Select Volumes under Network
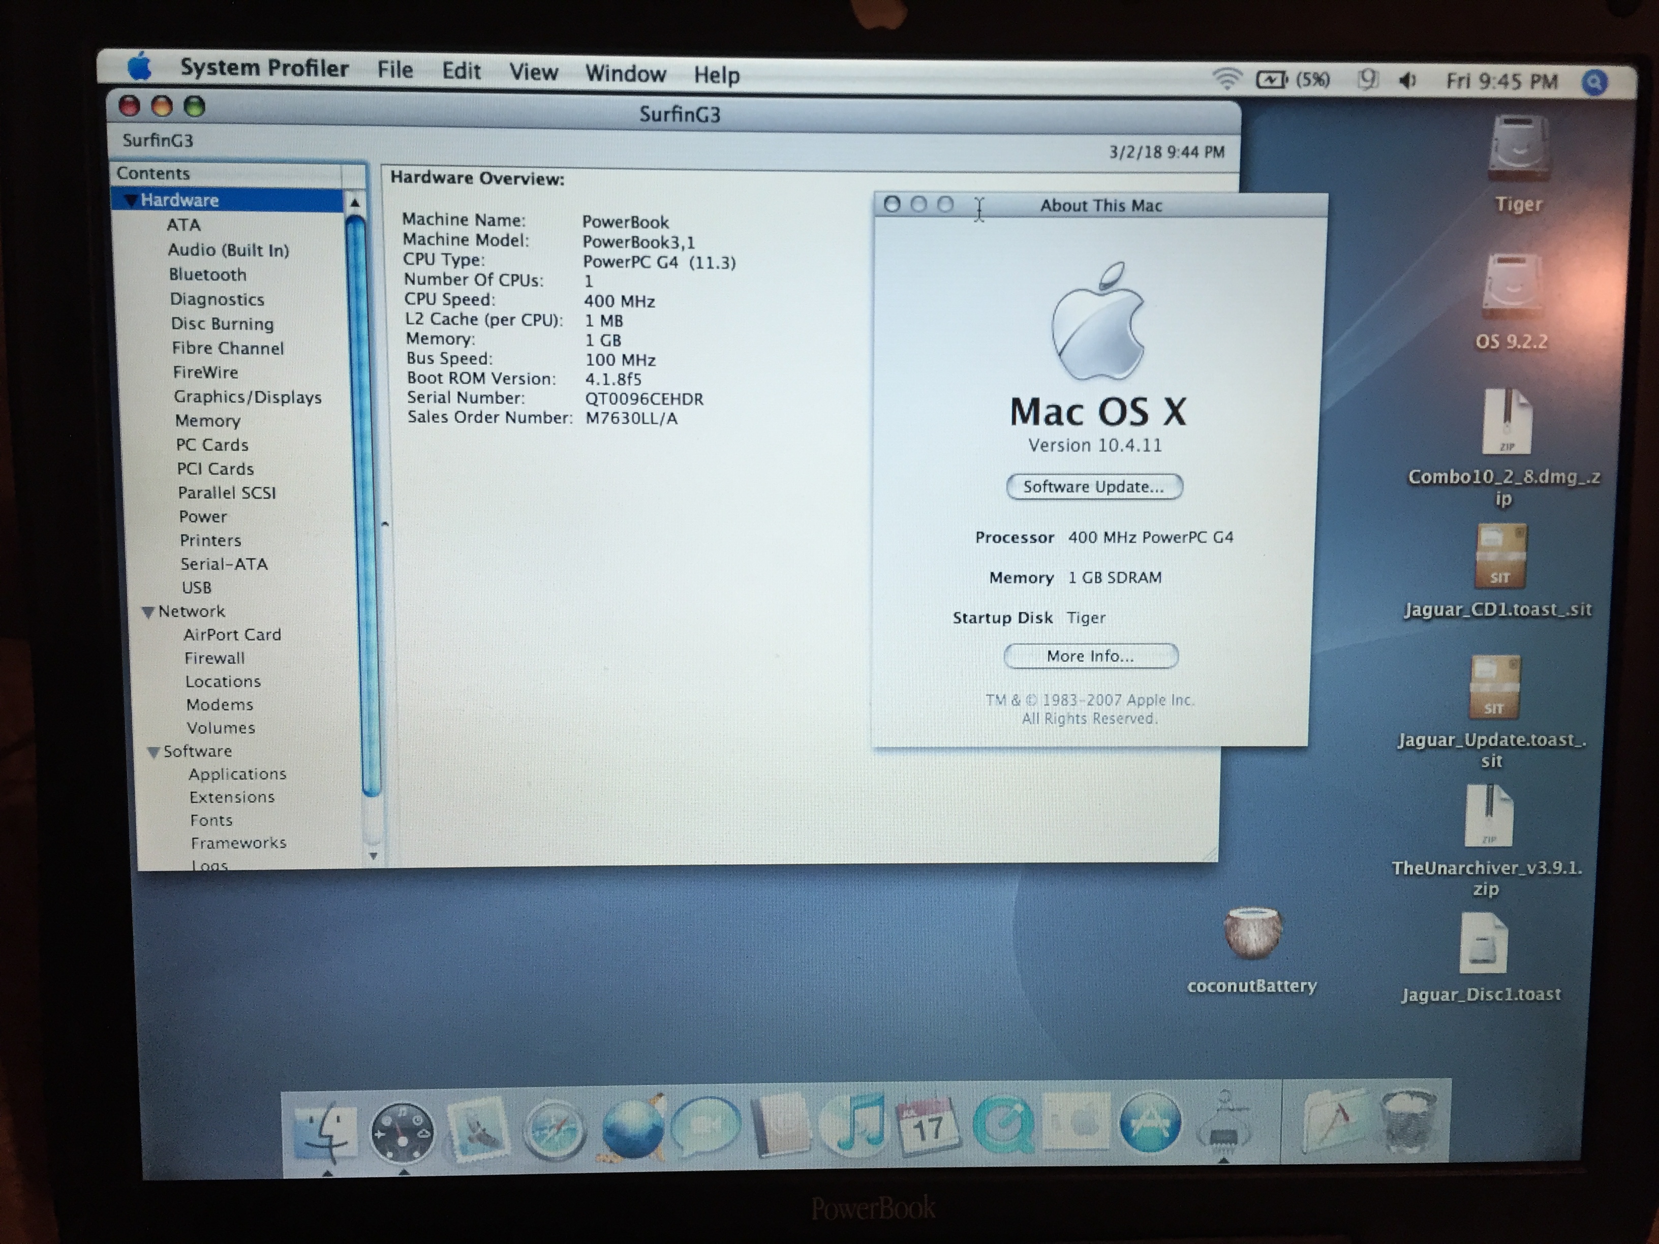 [221, 728]
